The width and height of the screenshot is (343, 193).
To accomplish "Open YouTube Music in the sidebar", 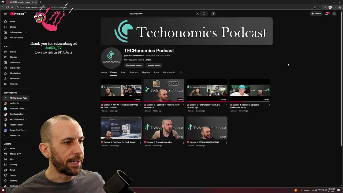I will pos(16,38).
